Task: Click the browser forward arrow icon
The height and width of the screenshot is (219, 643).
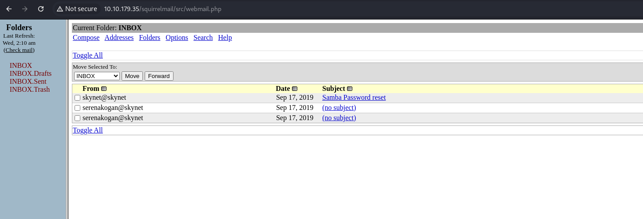Action: point(25,9)
